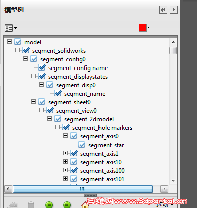Screen dimensions: 197x208
Task: Open the red highlight color dropdown
Action: (144, 28)
